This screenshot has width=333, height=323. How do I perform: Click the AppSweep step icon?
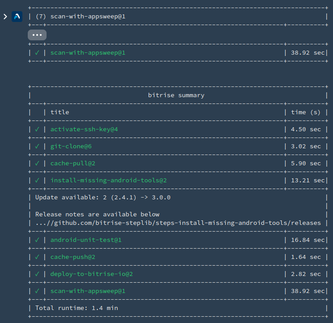17,17
